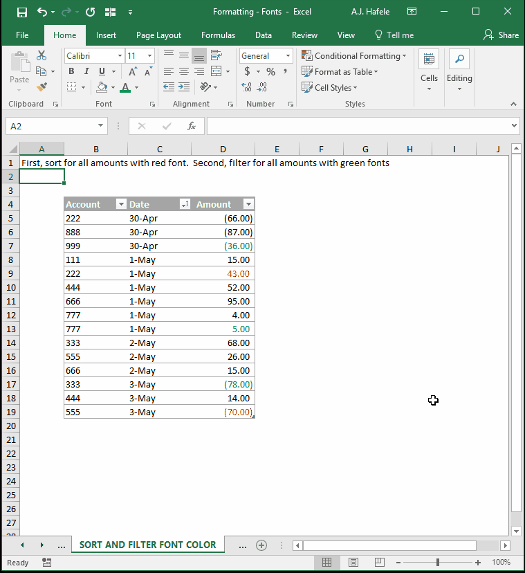Click the zoom slider handle
This screenshot has width=525, height=573.
[x=438, y=563]
